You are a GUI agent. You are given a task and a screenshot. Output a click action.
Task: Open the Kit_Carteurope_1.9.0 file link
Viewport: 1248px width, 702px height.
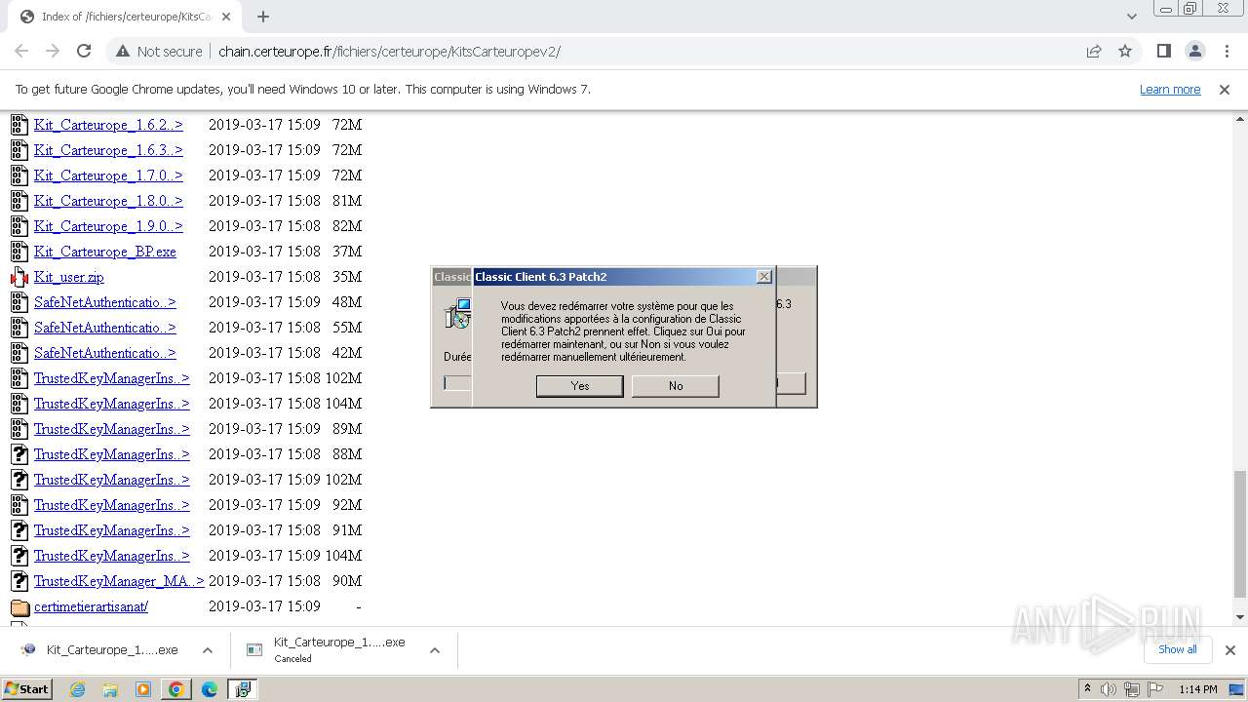point(108,226)
